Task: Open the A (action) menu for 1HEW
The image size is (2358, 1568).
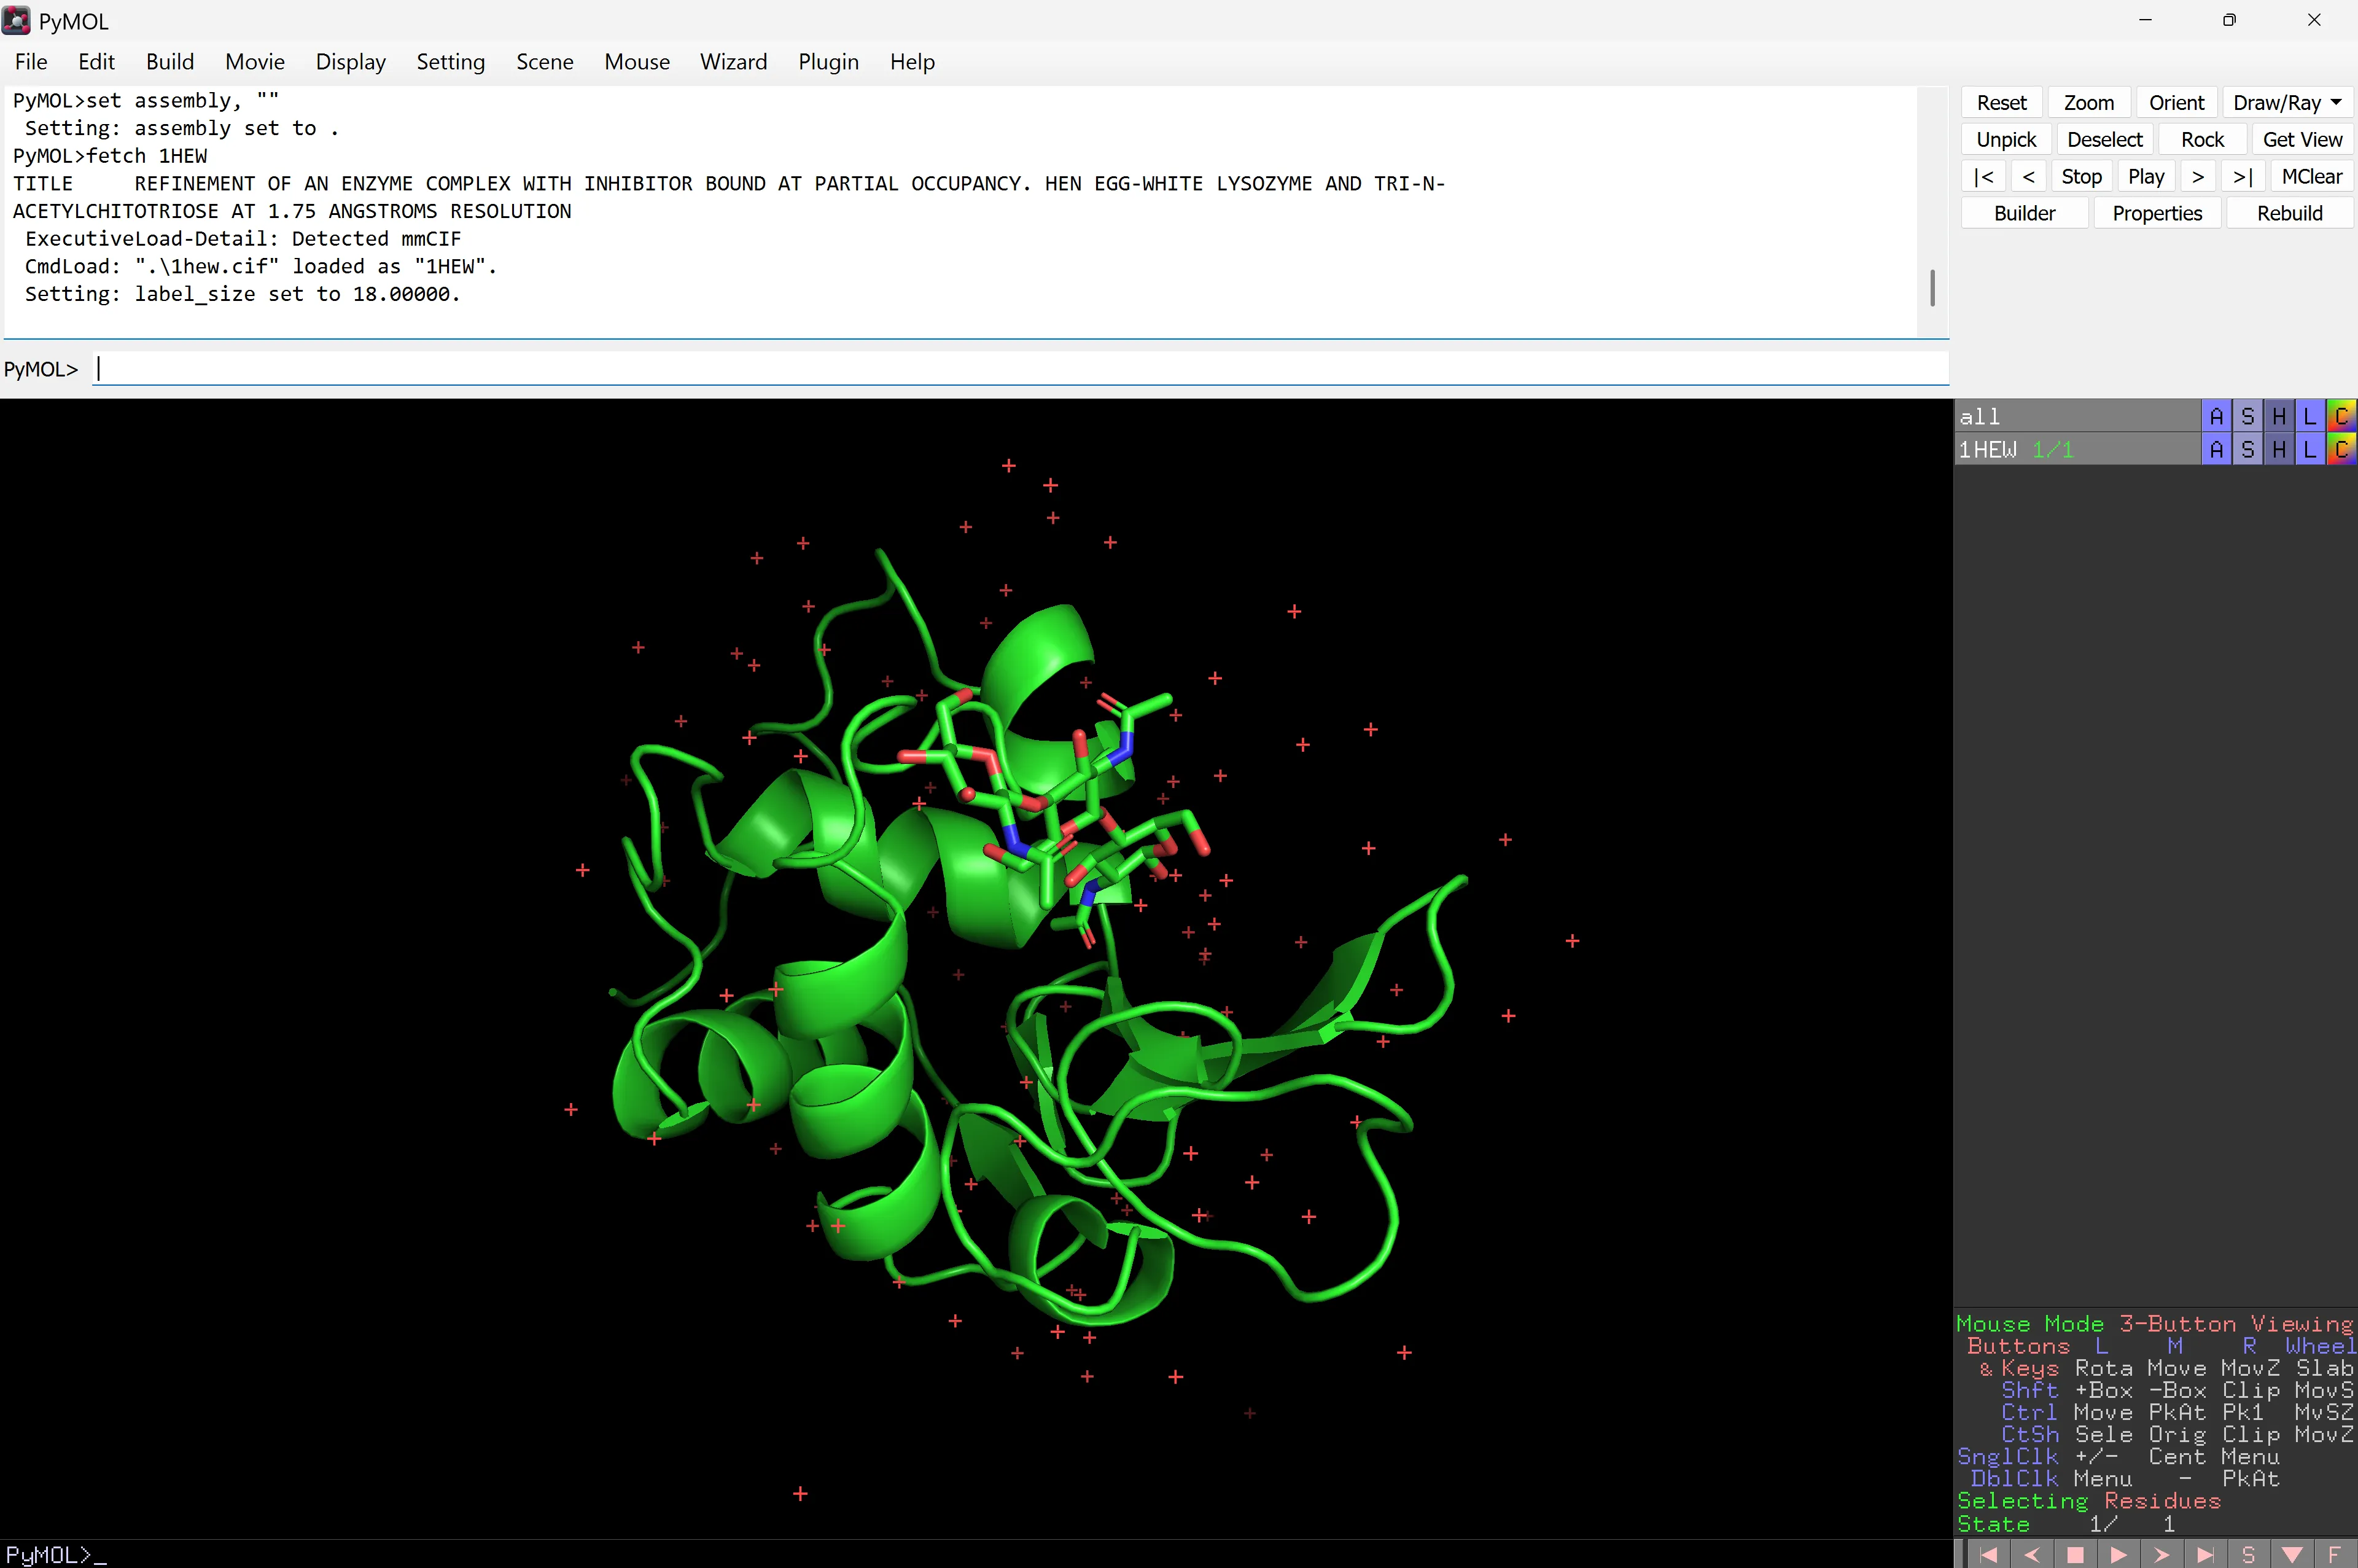Action: 2216,450
